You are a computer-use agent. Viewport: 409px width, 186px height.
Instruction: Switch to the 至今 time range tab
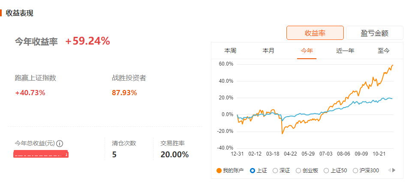click(x=383, y=51)
